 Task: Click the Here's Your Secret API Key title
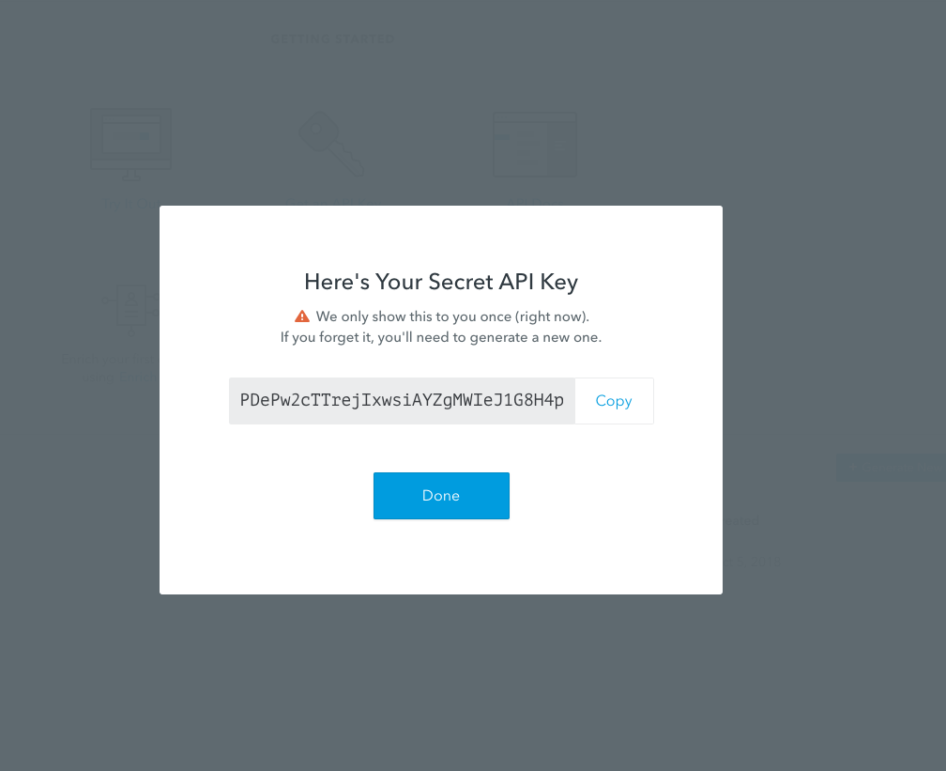(x=441, y=282)
